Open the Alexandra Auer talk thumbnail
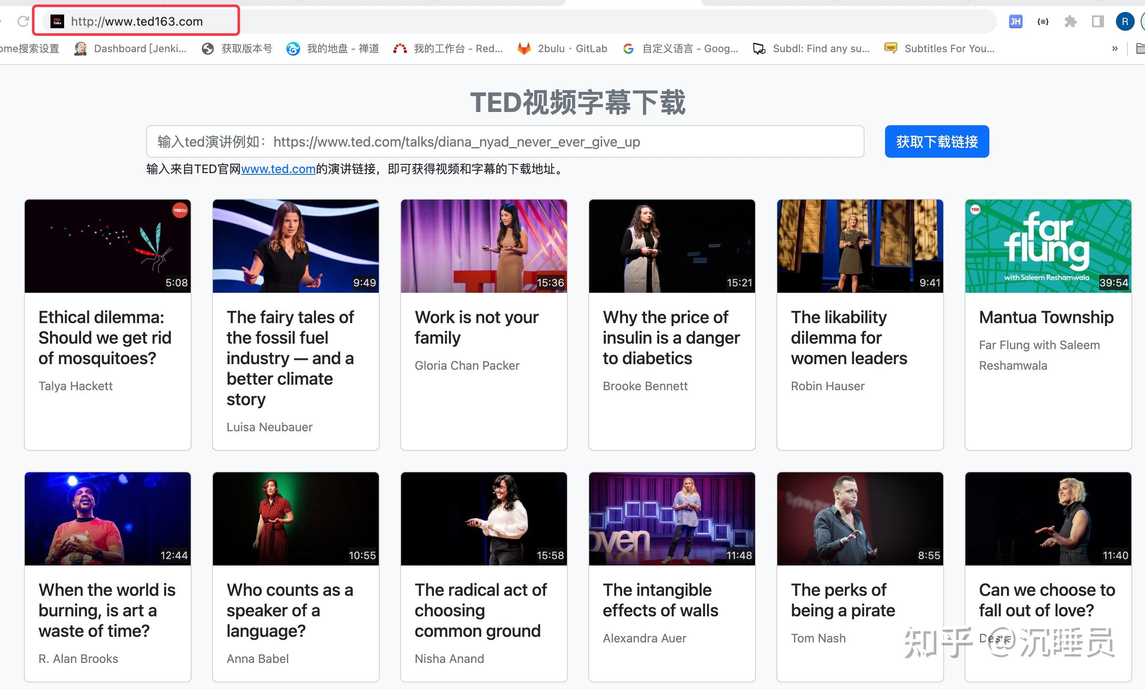This screenshot has height=689, width=1145. (672, 518)
